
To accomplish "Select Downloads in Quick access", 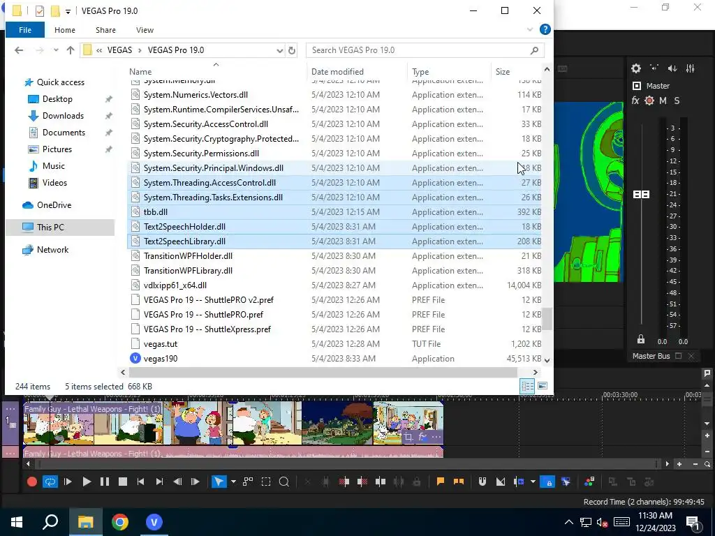I will [x=63, y=116].
